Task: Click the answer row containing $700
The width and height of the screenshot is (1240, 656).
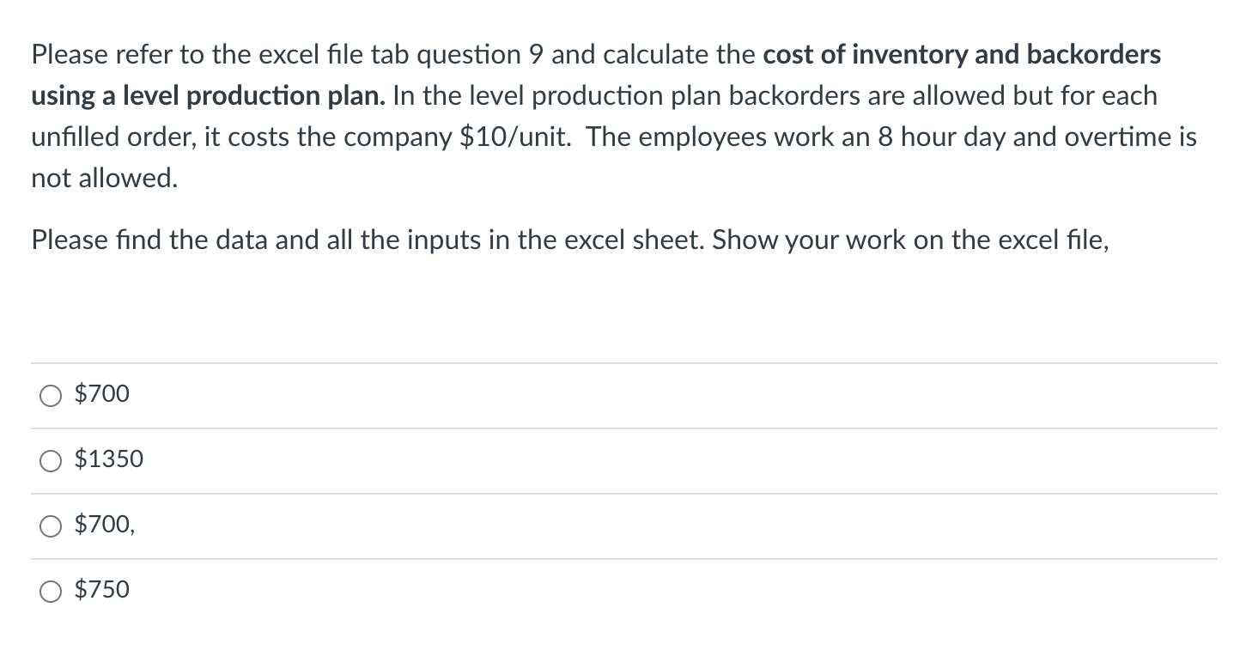Action: tap(601, 395)
